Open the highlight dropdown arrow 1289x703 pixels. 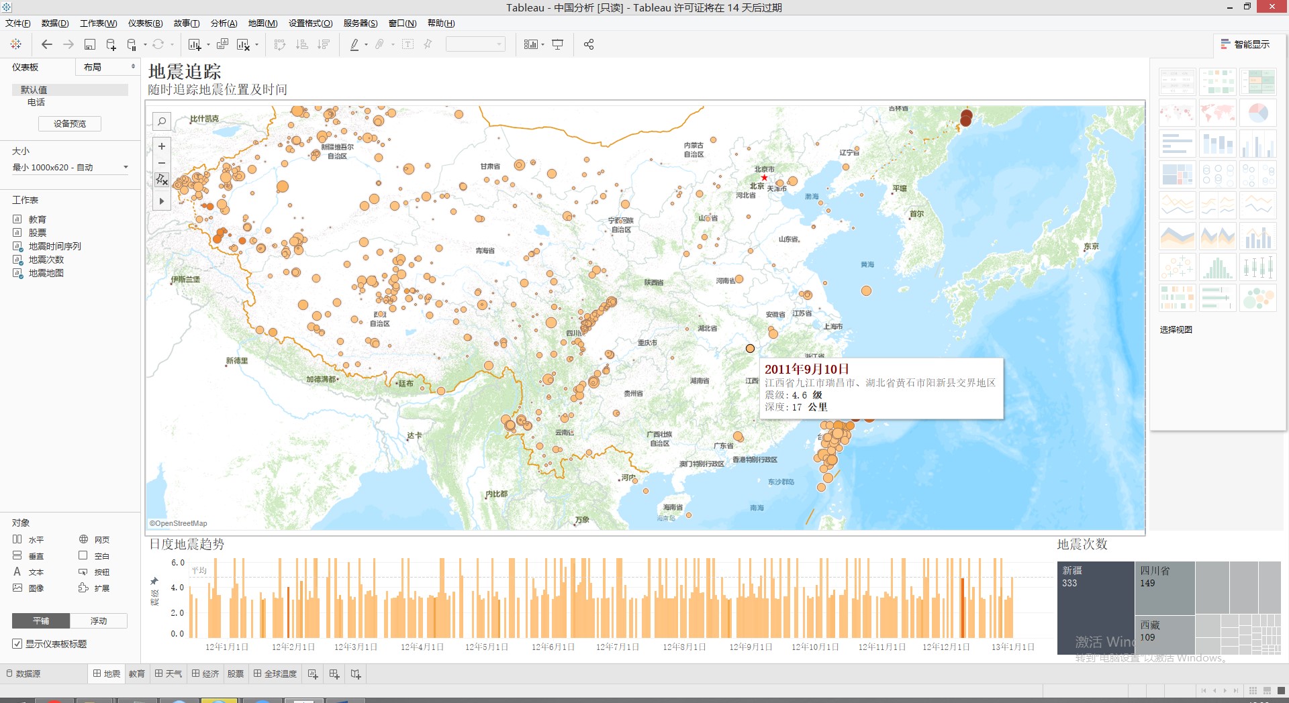[366, 45]
